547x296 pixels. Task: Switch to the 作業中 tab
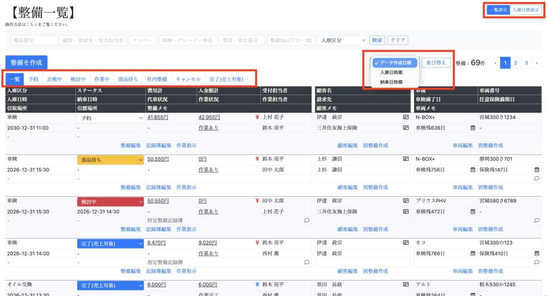pos(101,79)
